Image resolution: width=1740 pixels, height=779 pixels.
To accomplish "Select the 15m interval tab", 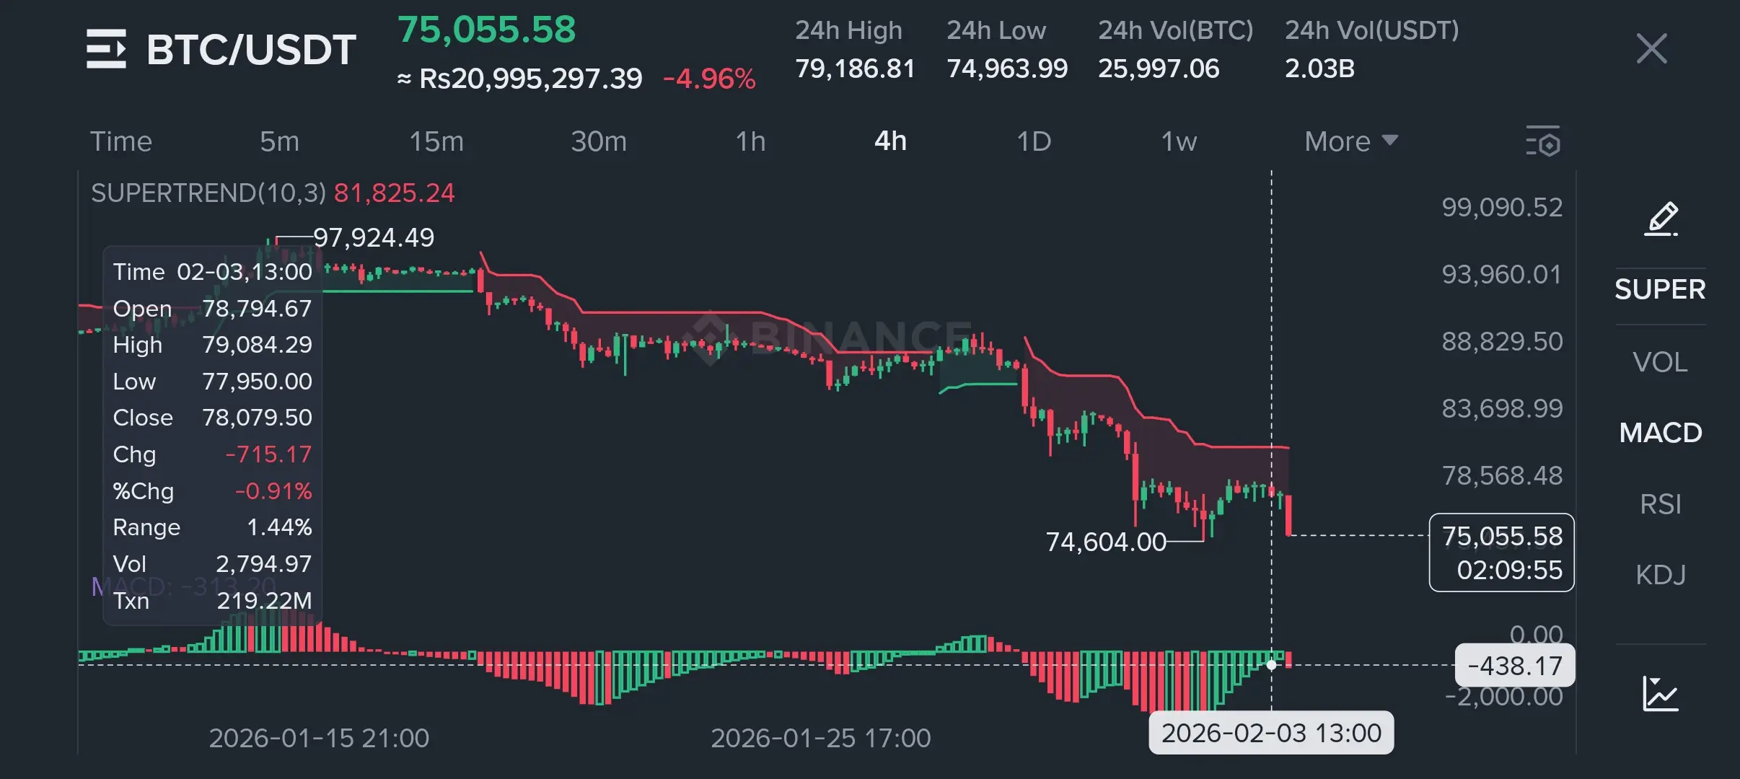I will click(436, 141).
